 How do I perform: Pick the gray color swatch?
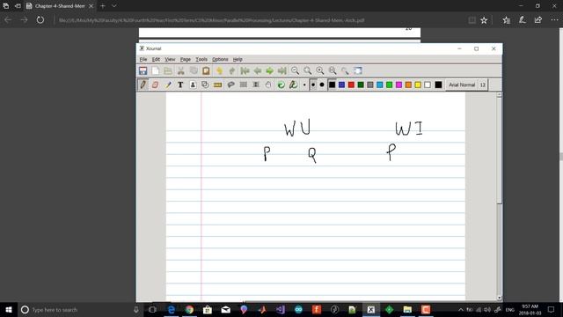[370, 85]
